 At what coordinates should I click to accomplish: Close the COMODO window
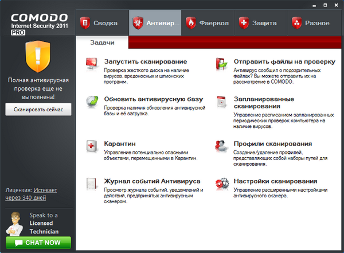pyautogui.click(x=336, y=5)
